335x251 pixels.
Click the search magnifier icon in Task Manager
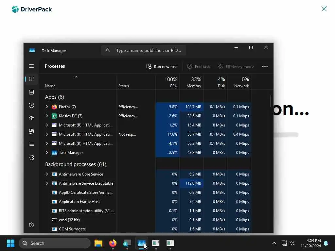click(x=108, y=50)
